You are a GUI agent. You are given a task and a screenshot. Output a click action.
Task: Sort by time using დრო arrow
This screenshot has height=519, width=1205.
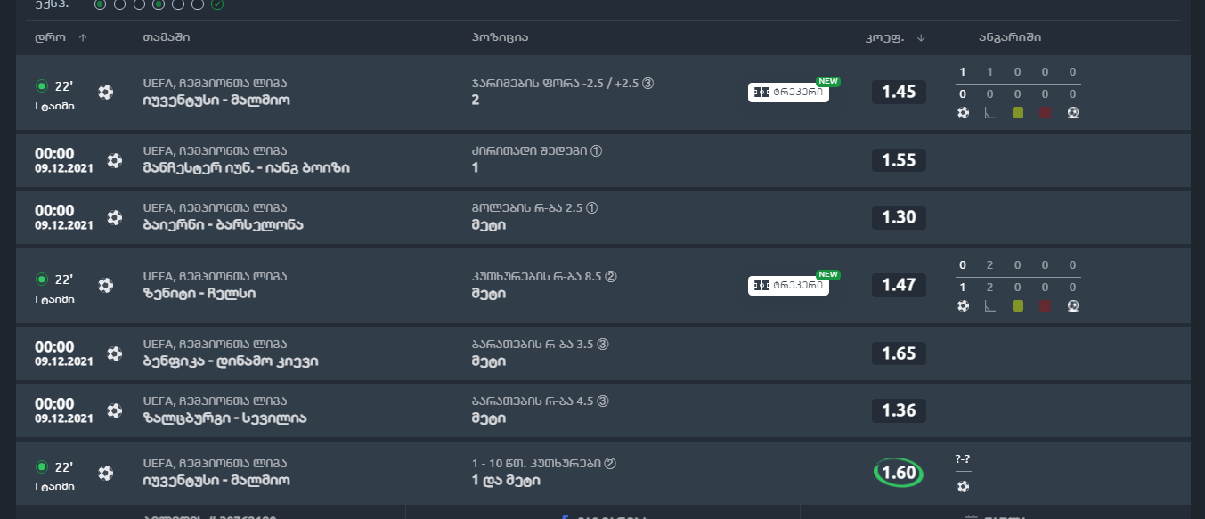pyautogui.click(x=83, y=37)
